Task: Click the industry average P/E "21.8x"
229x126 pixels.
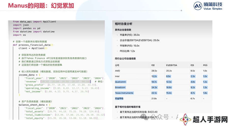Action: pos(154,99)
